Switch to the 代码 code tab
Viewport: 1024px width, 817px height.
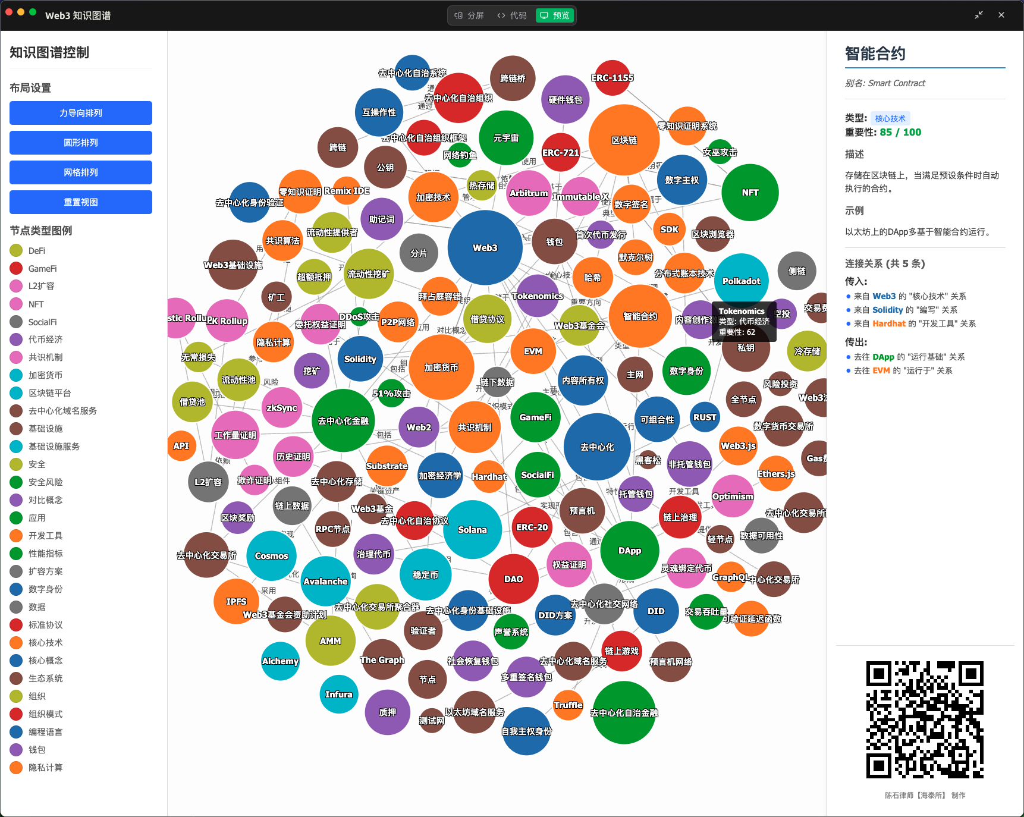[512, 15]
